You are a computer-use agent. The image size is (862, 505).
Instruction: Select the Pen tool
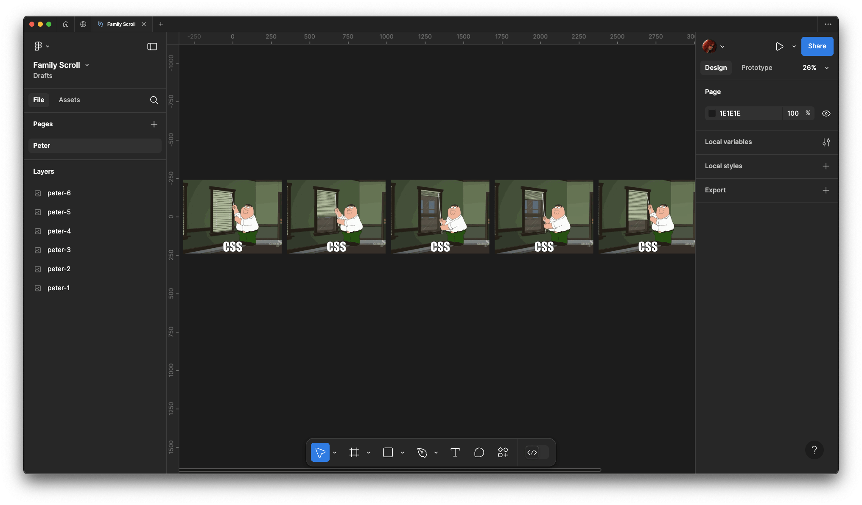(x=422, y=452)
